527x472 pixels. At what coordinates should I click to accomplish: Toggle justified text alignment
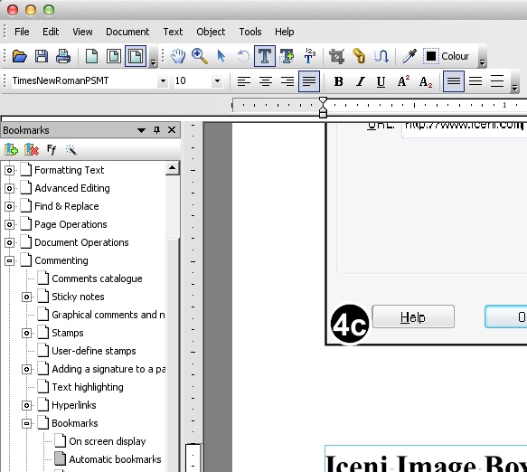point(309,81)
